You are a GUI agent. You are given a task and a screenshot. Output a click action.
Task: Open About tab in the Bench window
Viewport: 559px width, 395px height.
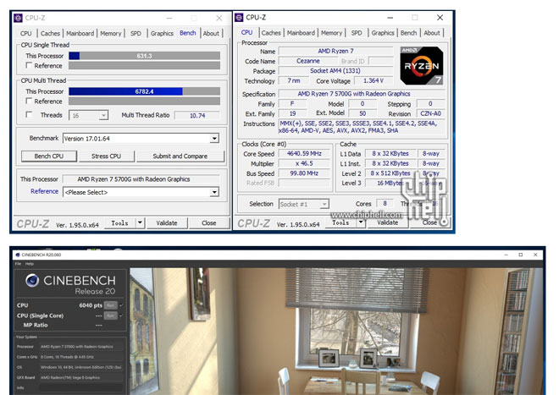(x=211, y=34)
